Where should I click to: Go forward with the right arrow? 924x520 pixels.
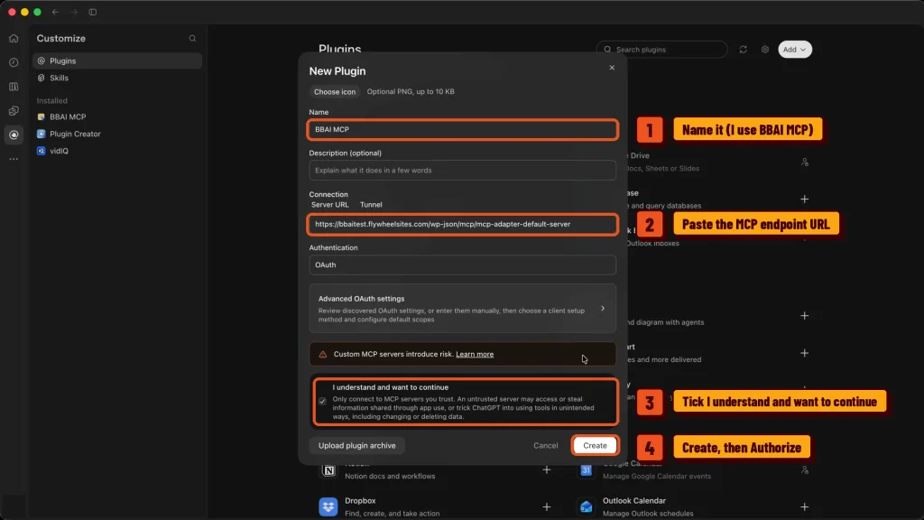click(x=74, y=12)
